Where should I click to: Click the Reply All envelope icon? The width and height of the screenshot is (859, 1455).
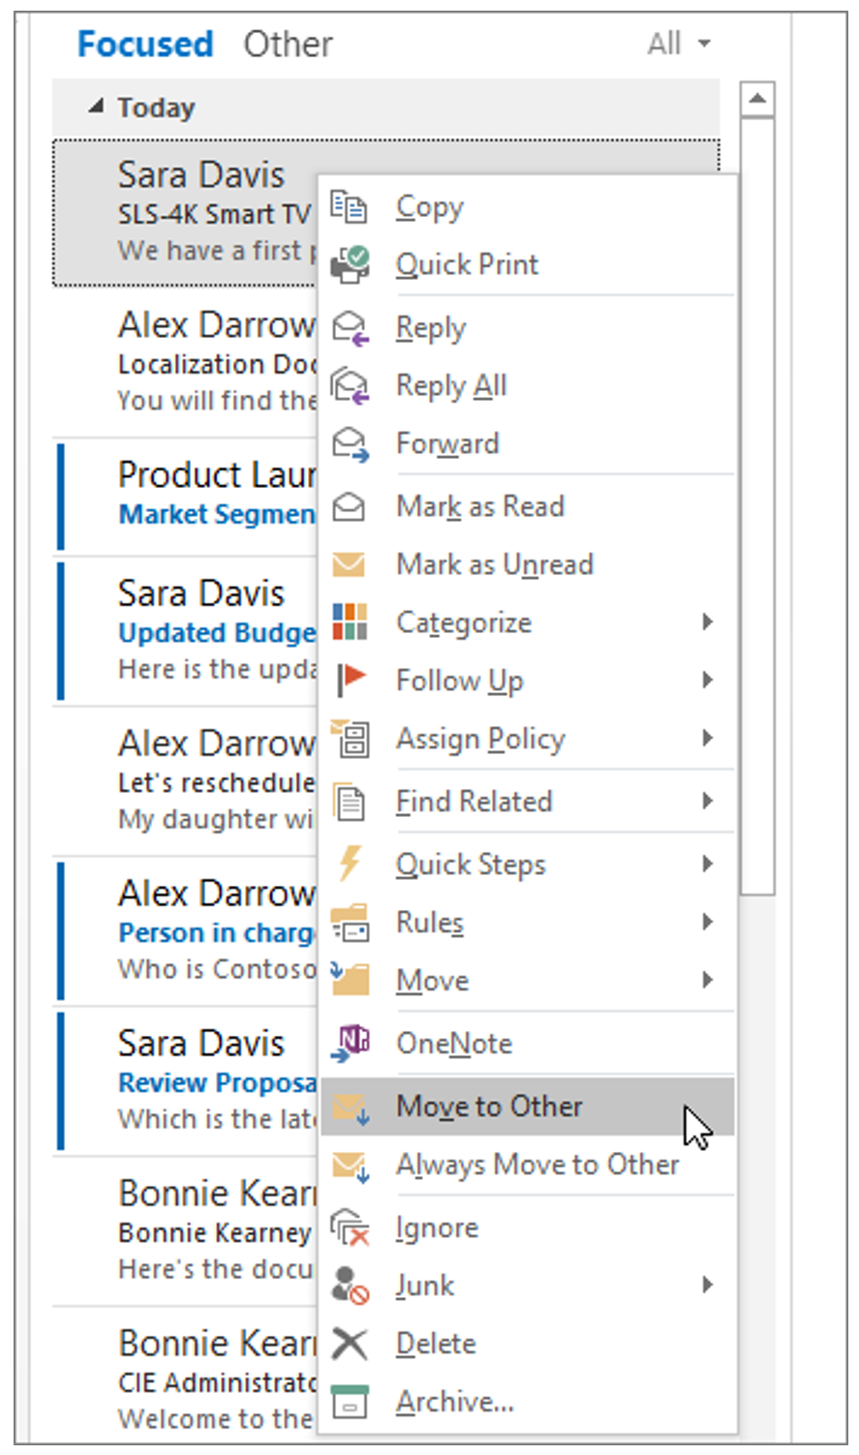350,385
